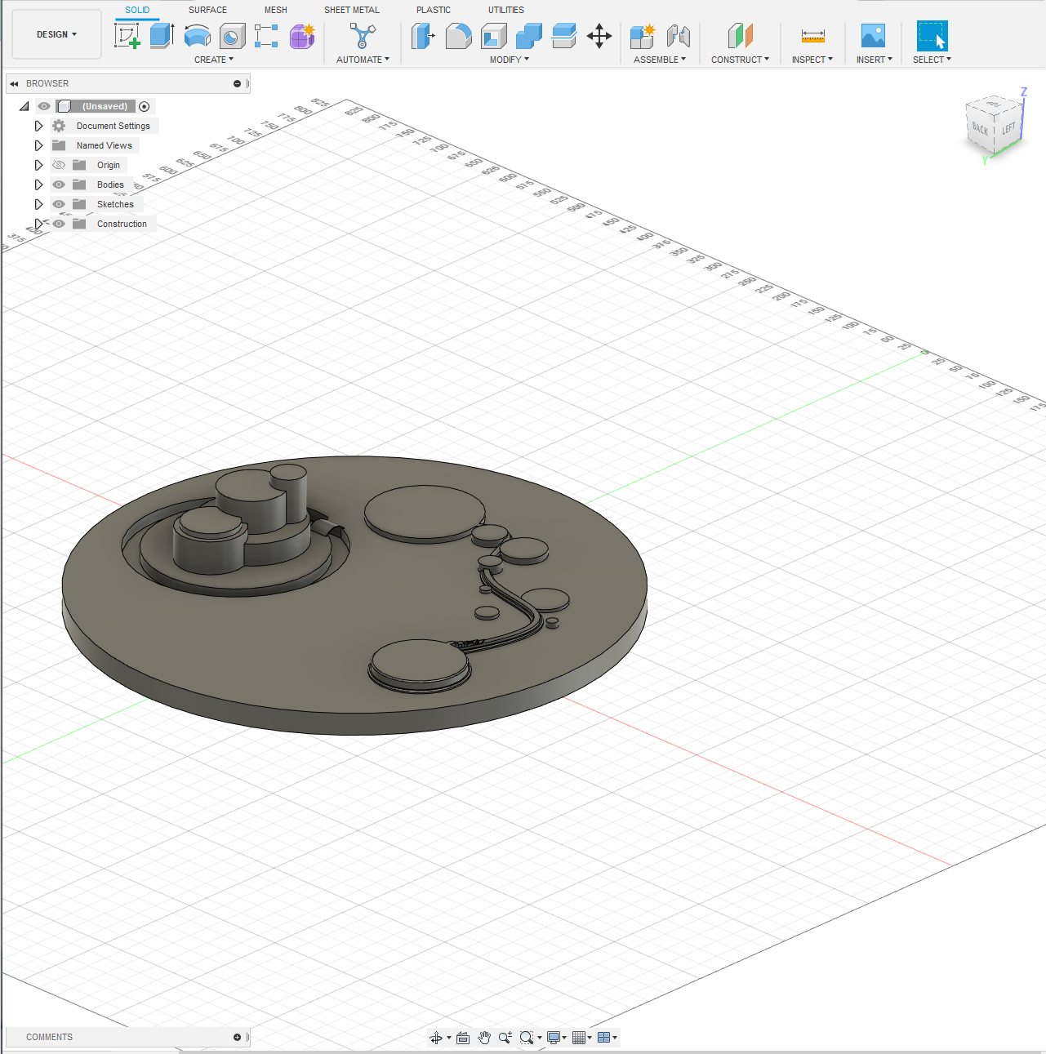Activate the Extrude tool

click(x=162, y=36)
